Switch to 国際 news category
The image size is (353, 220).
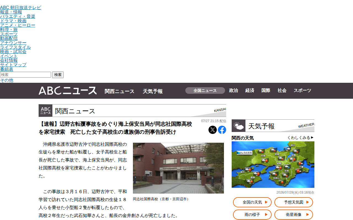tap(266, 90)
